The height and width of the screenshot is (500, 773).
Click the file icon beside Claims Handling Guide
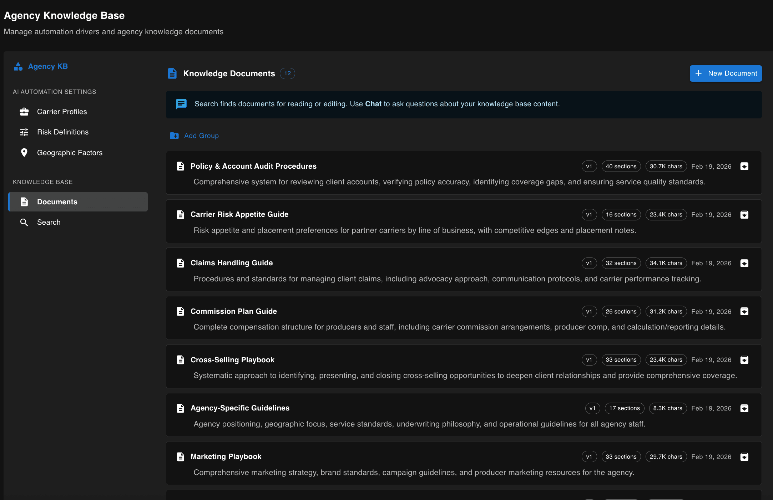tap(181, 263)
